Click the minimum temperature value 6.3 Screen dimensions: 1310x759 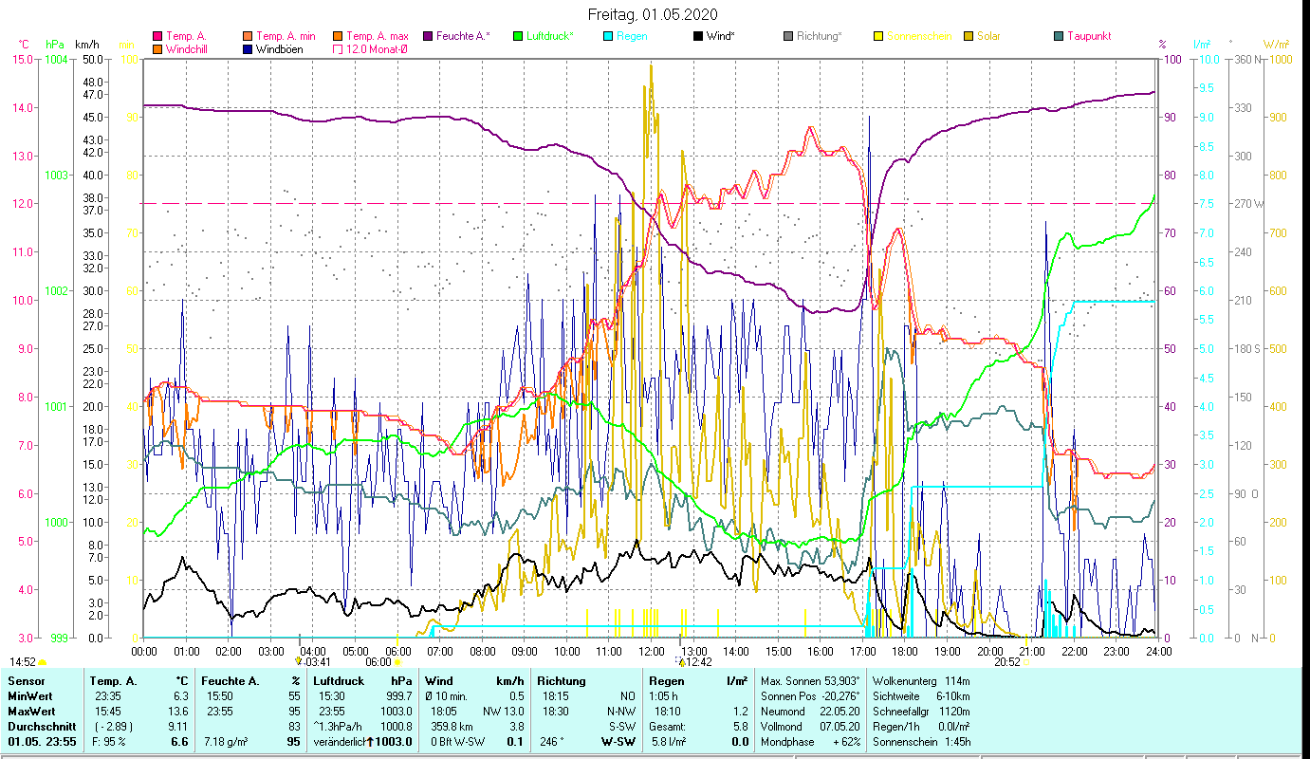click(180, 695)
